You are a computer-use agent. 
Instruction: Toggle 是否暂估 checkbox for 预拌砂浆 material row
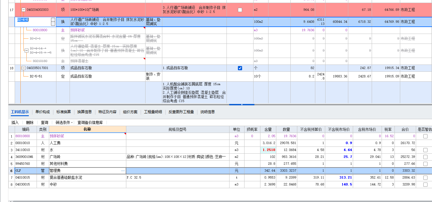point(425,136)
